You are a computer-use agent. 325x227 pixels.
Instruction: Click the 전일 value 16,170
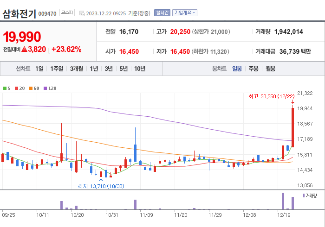[x=129, y=32]
